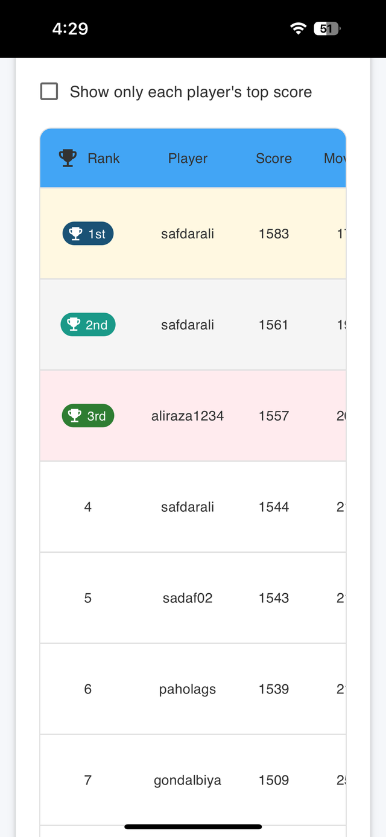Screen dimensions: 386x837
Task: Select player paholags in the table
Action: 188,690
